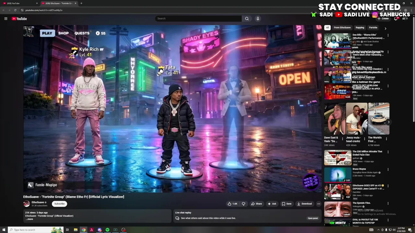Open Jeezy mula head crackz short
Viewport: 415px width, 233px height.
[356, 118]
